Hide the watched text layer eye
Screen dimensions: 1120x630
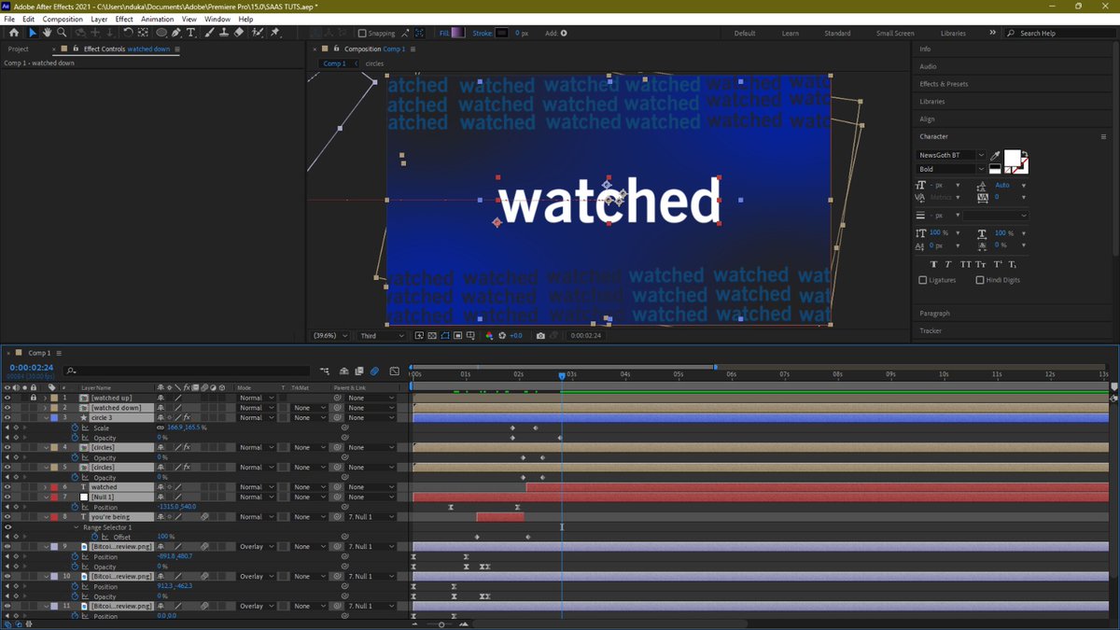(8, 487)
